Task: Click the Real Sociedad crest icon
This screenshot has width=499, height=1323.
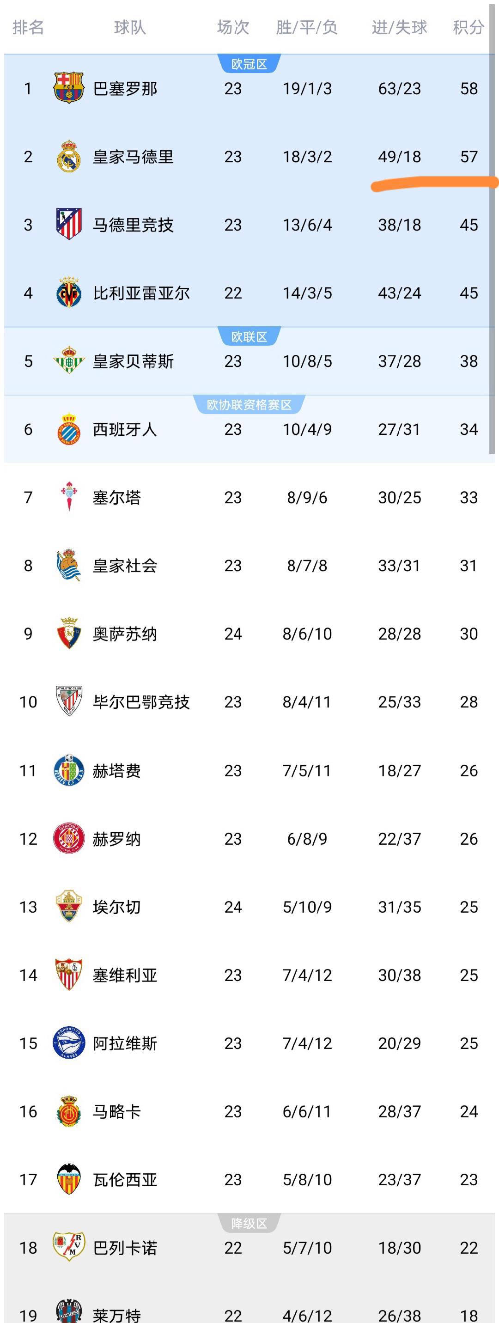Action: coord(69,566)
